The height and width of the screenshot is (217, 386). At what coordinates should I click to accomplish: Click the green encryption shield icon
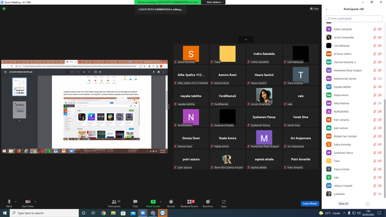(x=4, y=8)
